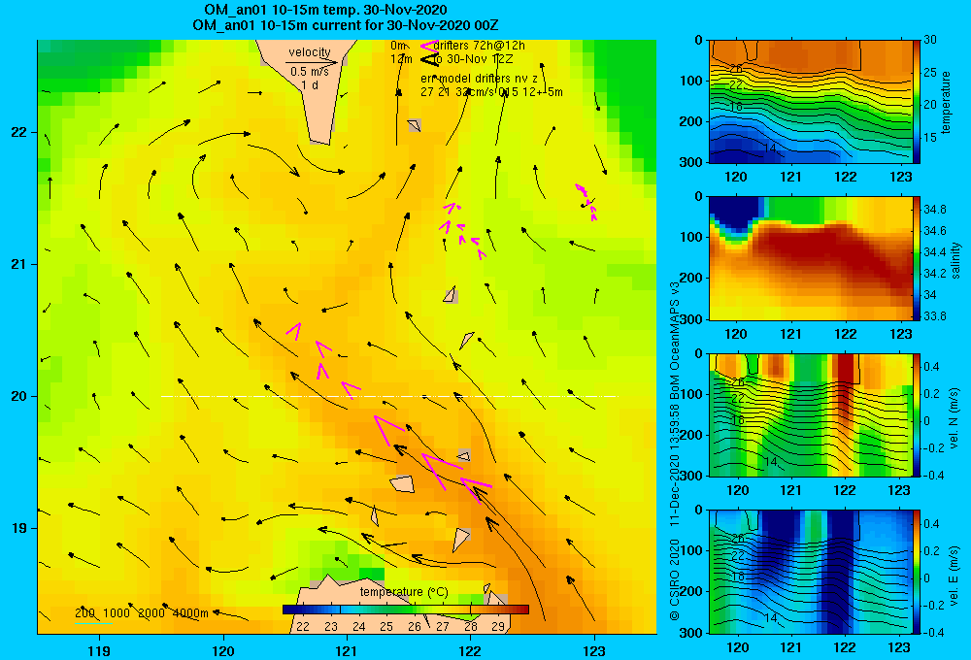This screenshot has height=660, width=971.
Task: Click the magenta 0m drifter legend arrowhead
Action: click(428, 46)
